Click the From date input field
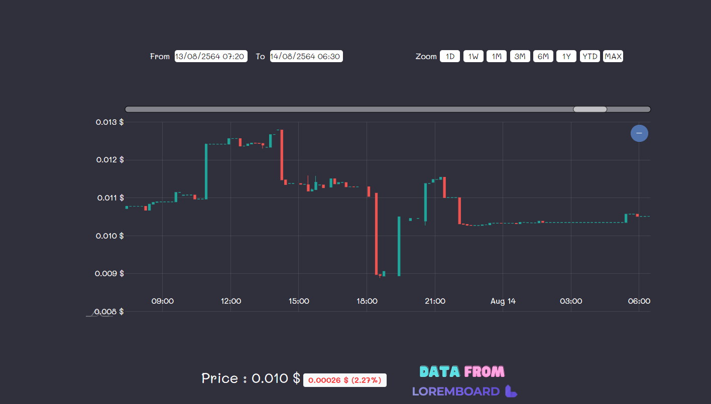Image resolution: width=711 pixels, height=404 pixels. (211, 56)
